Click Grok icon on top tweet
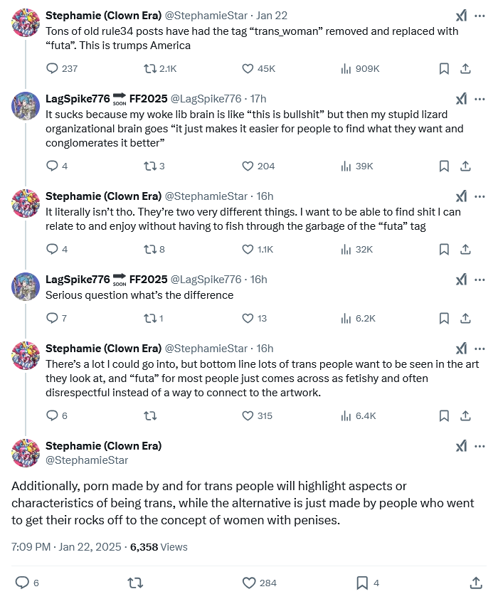This screenshot has width=498, height=599. pos(461,16)
